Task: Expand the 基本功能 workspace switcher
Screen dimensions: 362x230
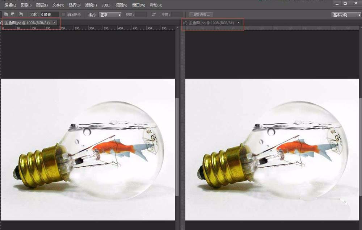Action: [x=346, y=15]
